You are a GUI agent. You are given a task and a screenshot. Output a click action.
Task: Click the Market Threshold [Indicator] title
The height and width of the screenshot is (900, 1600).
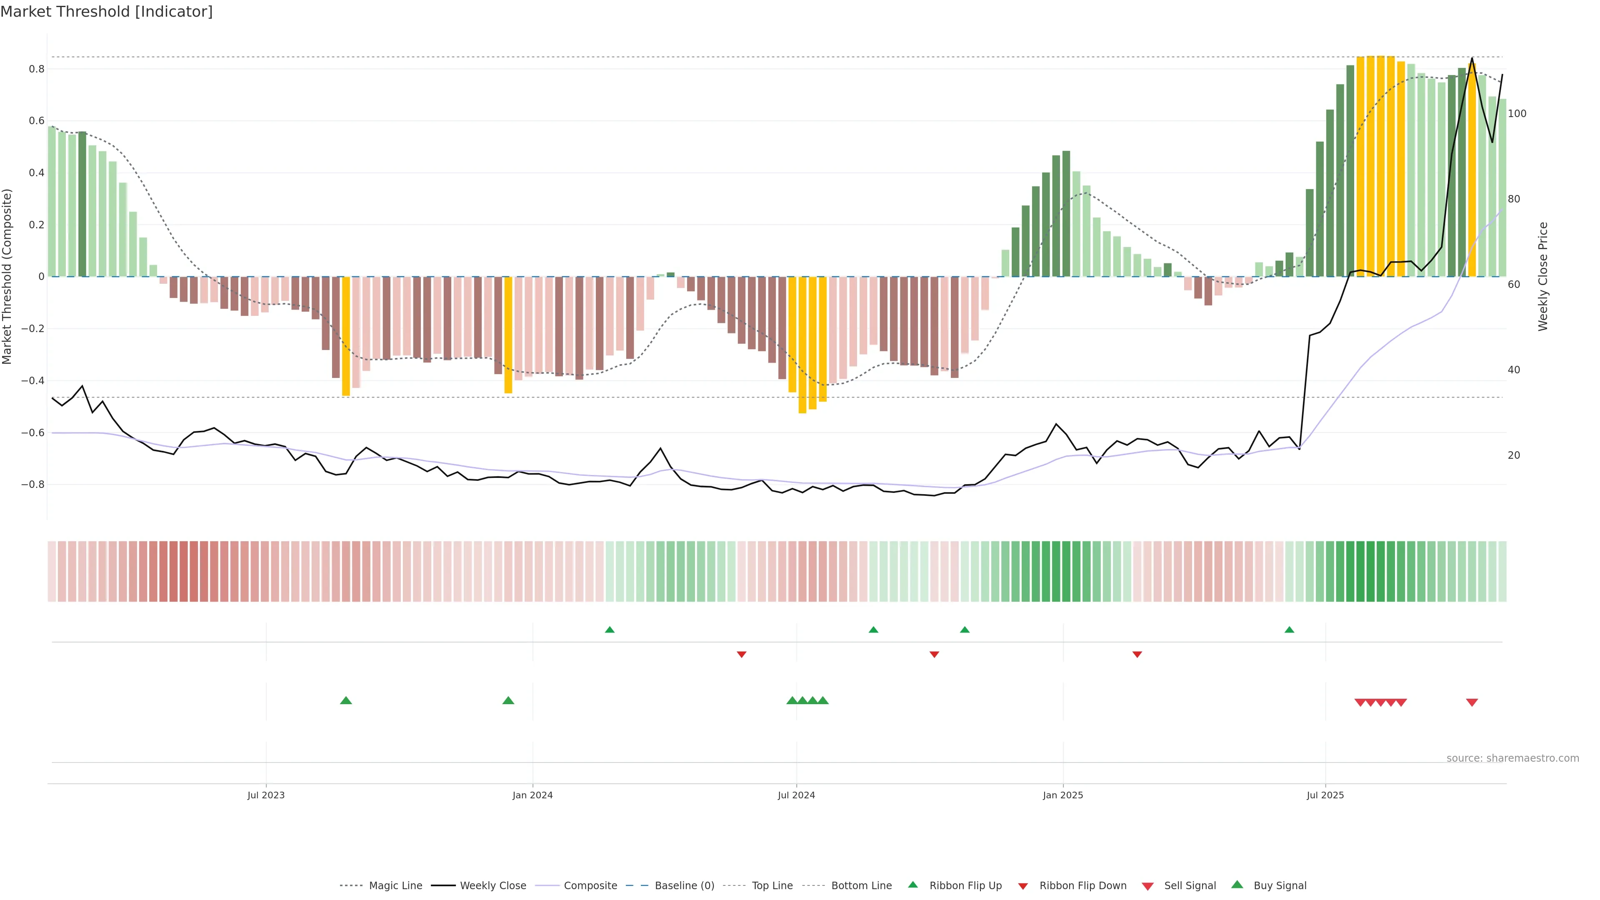[106, 12]
